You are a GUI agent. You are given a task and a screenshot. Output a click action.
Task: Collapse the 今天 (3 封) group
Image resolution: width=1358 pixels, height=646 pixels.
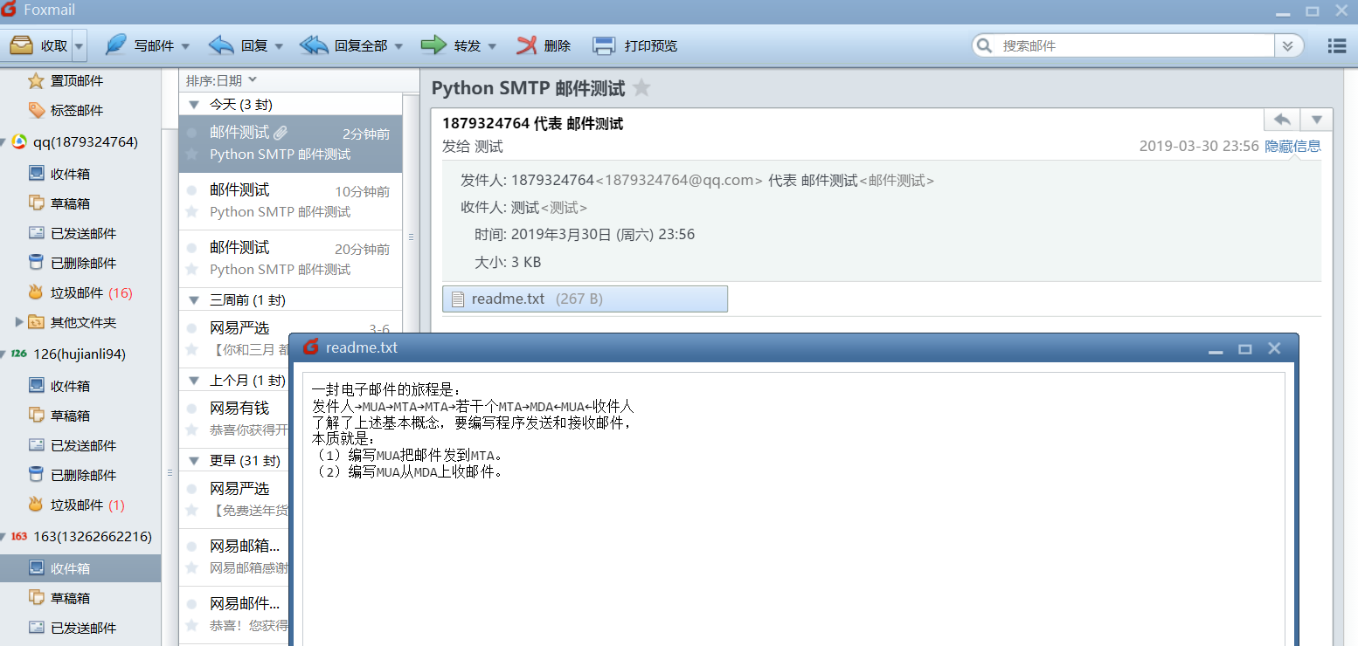click(x=194, y=105)
